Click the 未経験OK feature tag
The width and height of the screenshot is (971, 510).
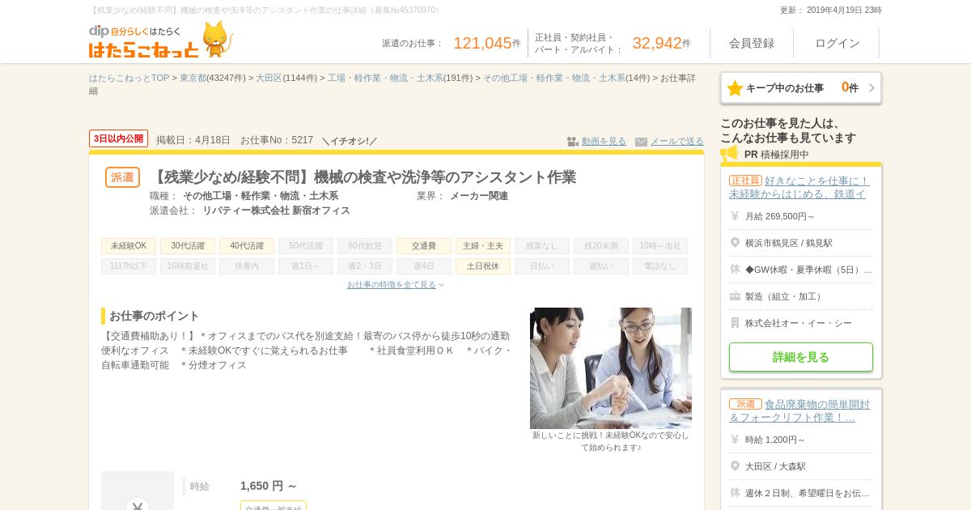click(129, 246)
